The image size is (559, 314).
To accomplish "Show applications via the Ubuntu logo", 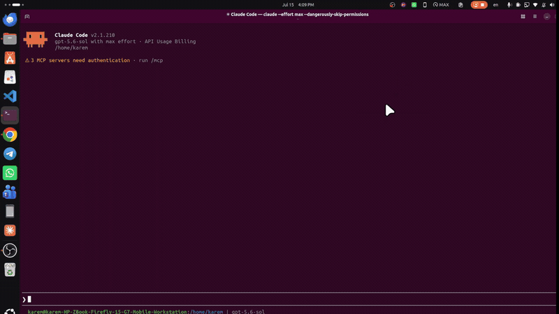I will [x=10, y=311].
